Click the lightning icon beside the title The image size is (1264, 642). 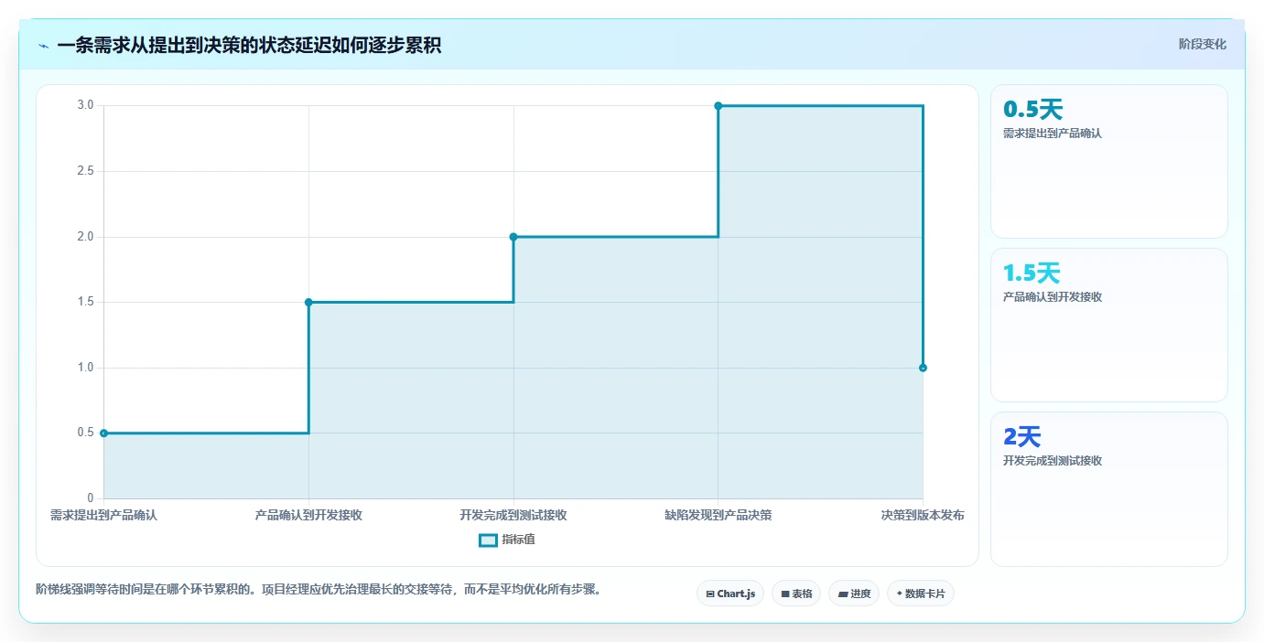[43, 46]
